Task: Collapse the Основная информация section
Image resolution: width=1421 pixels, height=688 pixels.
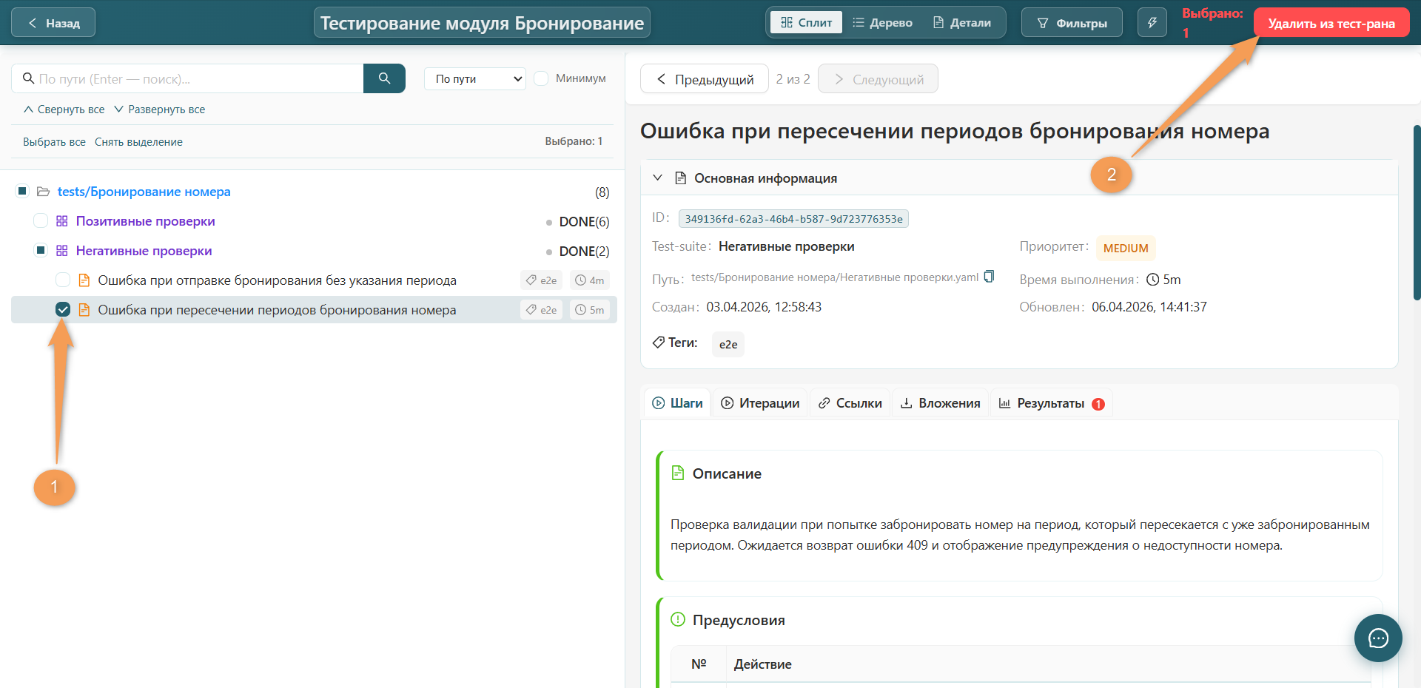Action: [657, 178]
